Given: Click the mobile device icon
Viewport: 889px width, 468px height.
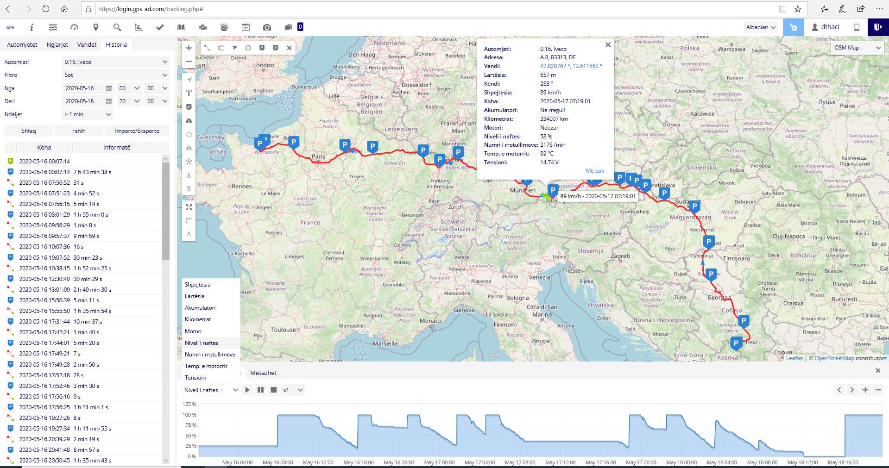Looking at the screenshot, I should point(857,27).
